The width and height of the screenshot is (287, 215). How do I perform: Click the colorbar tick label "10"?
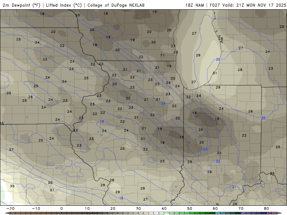(x=87, y=209)
